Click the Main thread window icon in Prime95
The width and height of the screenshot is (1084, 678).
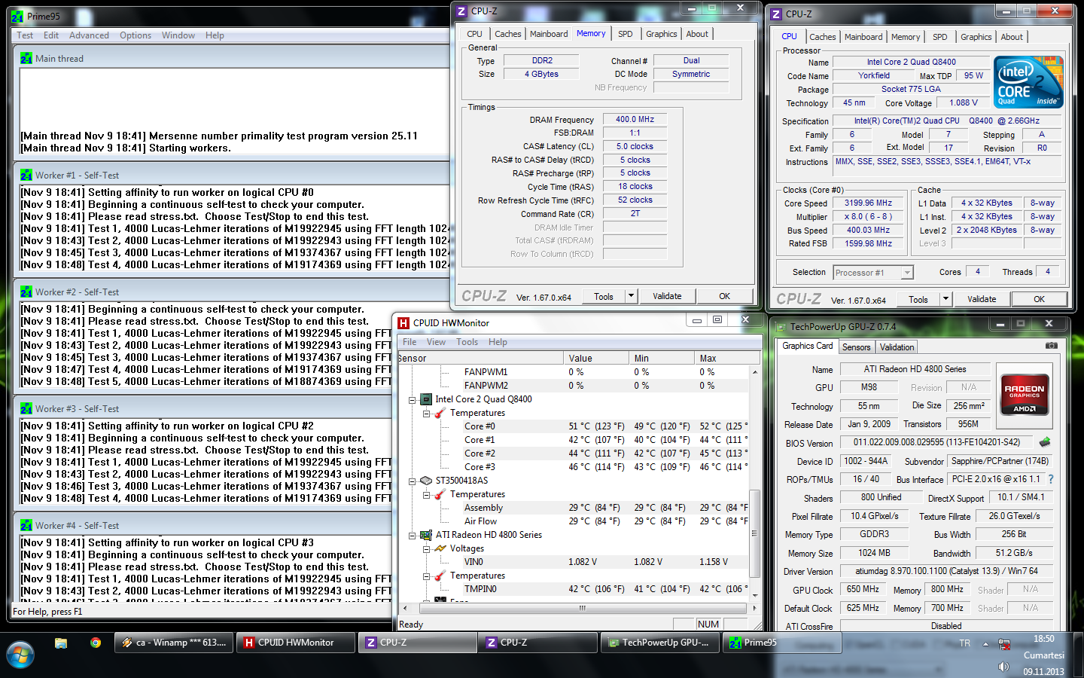(26, 58)
